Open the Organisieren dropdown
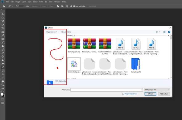 pyautogui.click(x=52, y=32)
